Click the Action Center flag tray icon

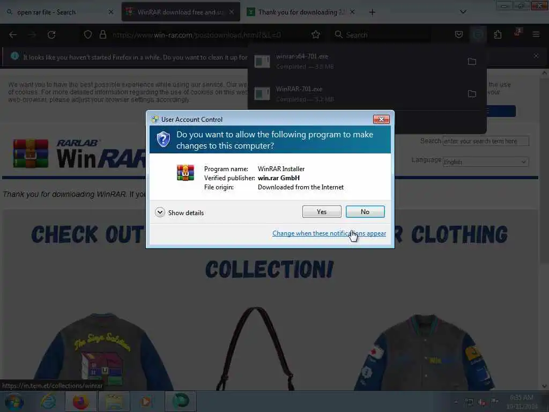pyautogui.click(x=494, y=402)
